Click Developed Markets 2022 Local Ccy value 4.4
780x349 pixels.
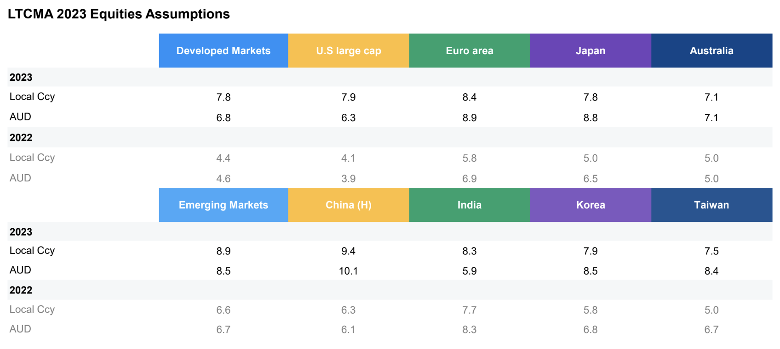tap(224, 158)
